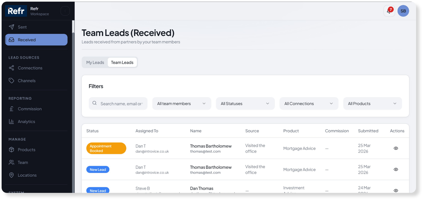Click the Products box icon
Viewport: 424px width, 201px height.
pyautogui.click(x=11, y=150)
